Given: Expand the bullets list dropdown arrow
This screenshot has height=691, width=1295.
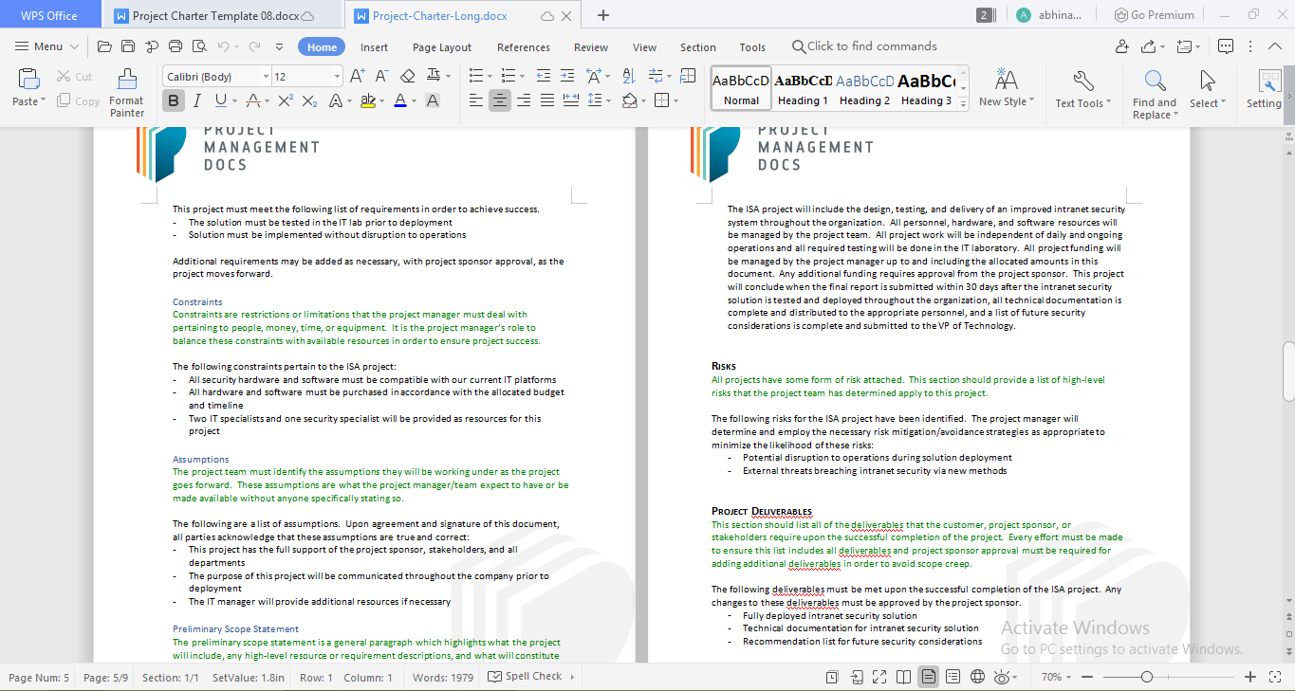Looking at the screenshot, I should coord(489,76).
